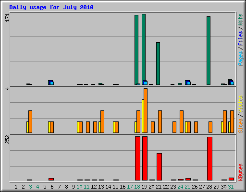Click green weekend day label "31"

coord(231,187)
